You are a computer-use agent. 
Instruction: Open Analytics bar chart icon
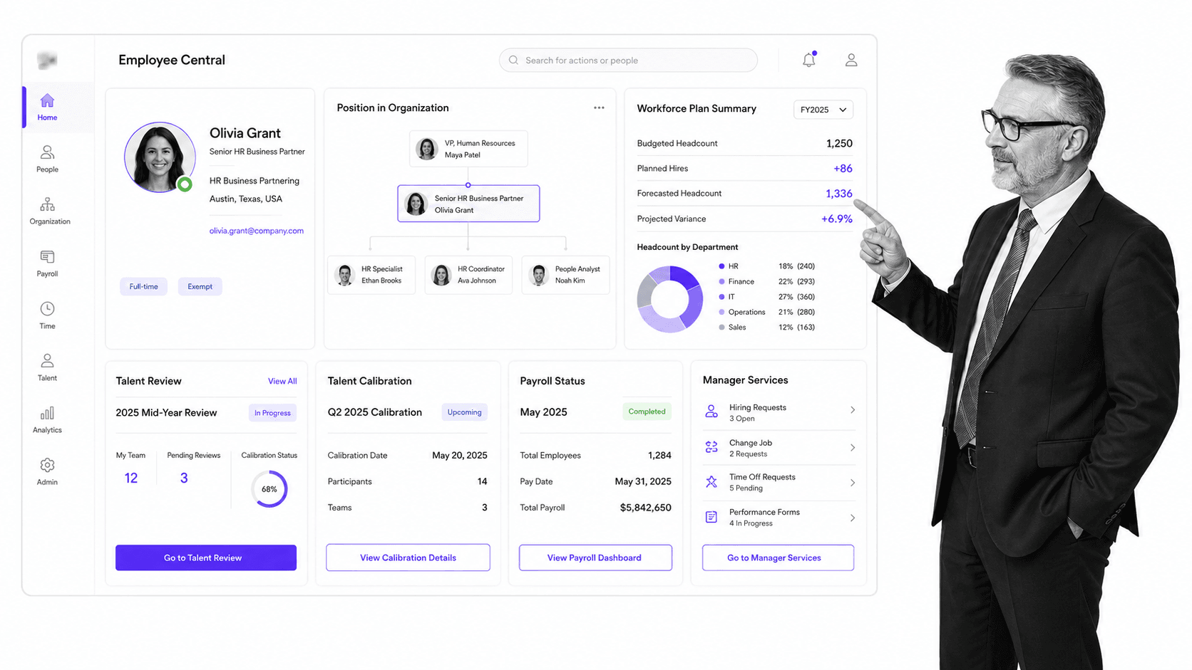coord(48,413)
